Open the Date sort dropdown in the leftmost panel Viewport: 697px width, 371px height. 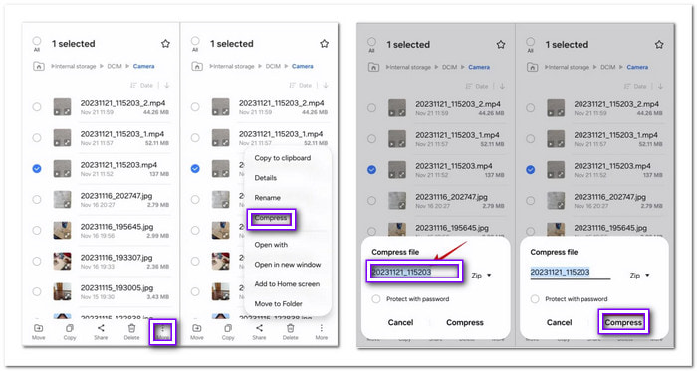[x=141, y=85]
